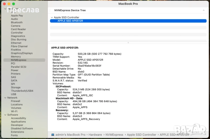Select Parallel SCSI entry
The width and height of the screenshot is (210, 139).
pos(19,67)
